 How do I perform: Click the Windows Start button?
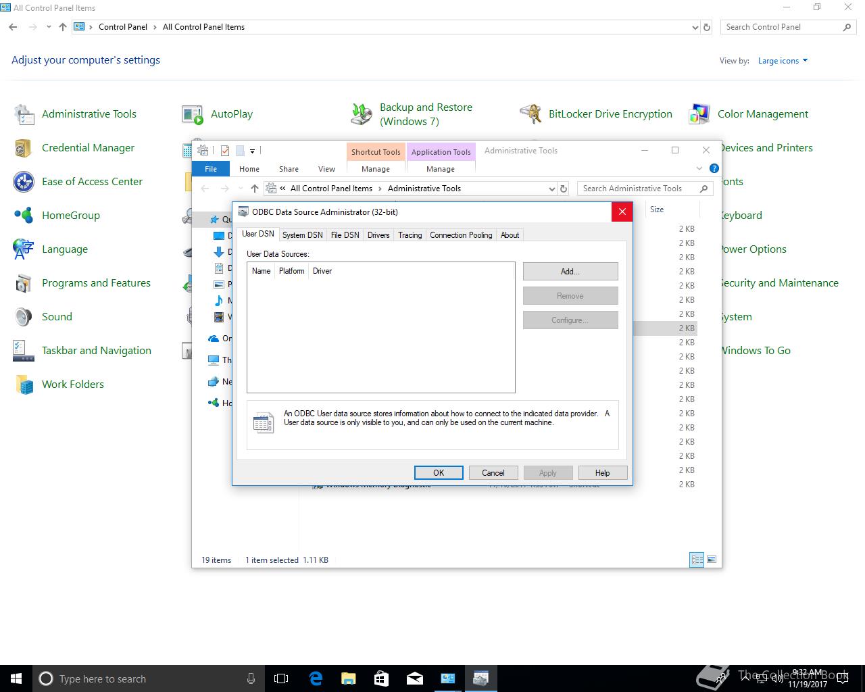[16, 678]
